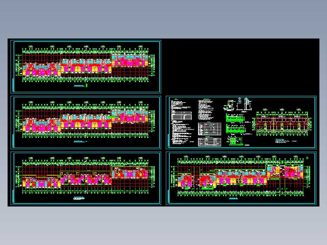Select the bottom floor plan sheet in left column

pos(86,178)
